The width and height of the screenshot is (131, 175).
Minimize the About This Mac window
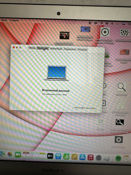click(17, 47)
